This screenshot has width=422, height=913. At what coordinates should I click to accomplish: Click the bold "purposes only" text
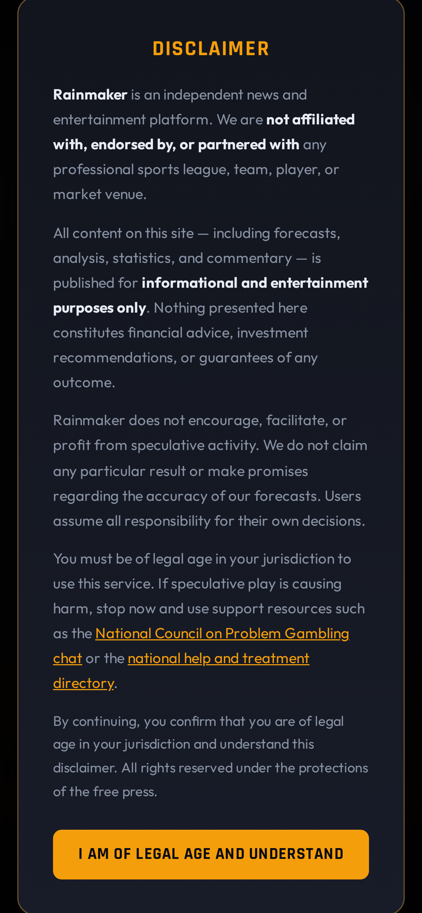100,308
